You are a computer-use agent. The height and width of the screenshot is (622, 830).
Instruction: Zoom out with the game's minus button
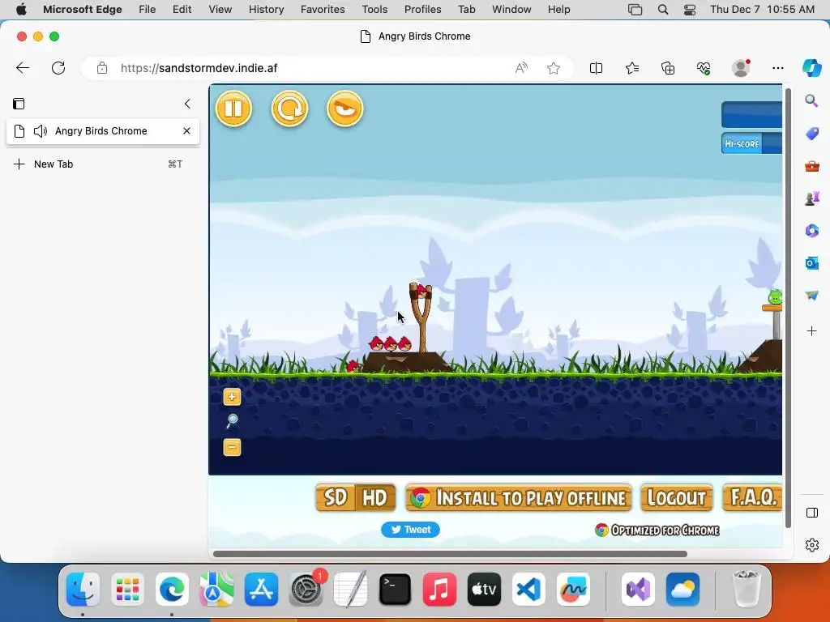tap(232, 447)
